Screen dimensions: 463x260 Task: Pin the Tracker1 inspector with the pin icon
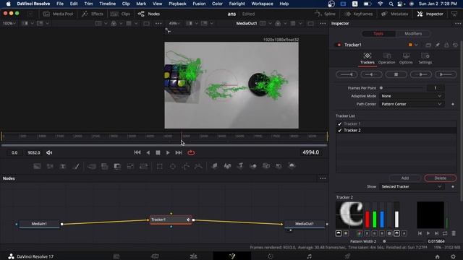(437, 45)
